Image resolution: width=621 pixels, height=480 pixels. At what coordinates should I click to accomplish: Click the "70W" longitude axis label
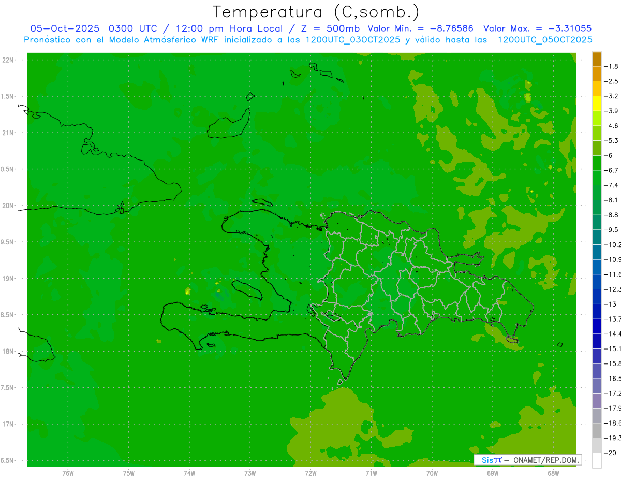[432, 473]
